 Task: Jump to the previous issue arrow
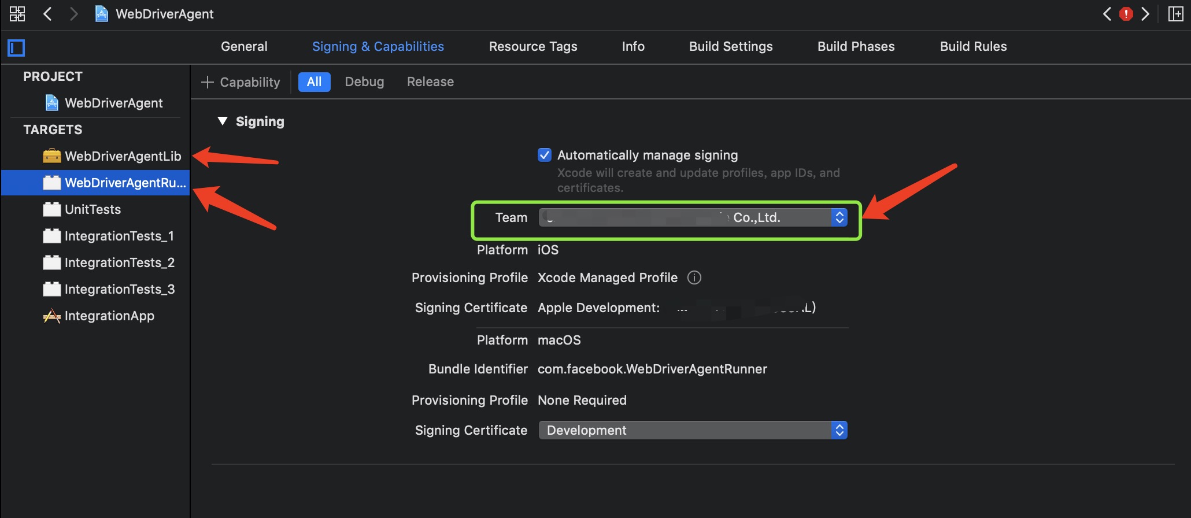click(x=1107, y=14)
